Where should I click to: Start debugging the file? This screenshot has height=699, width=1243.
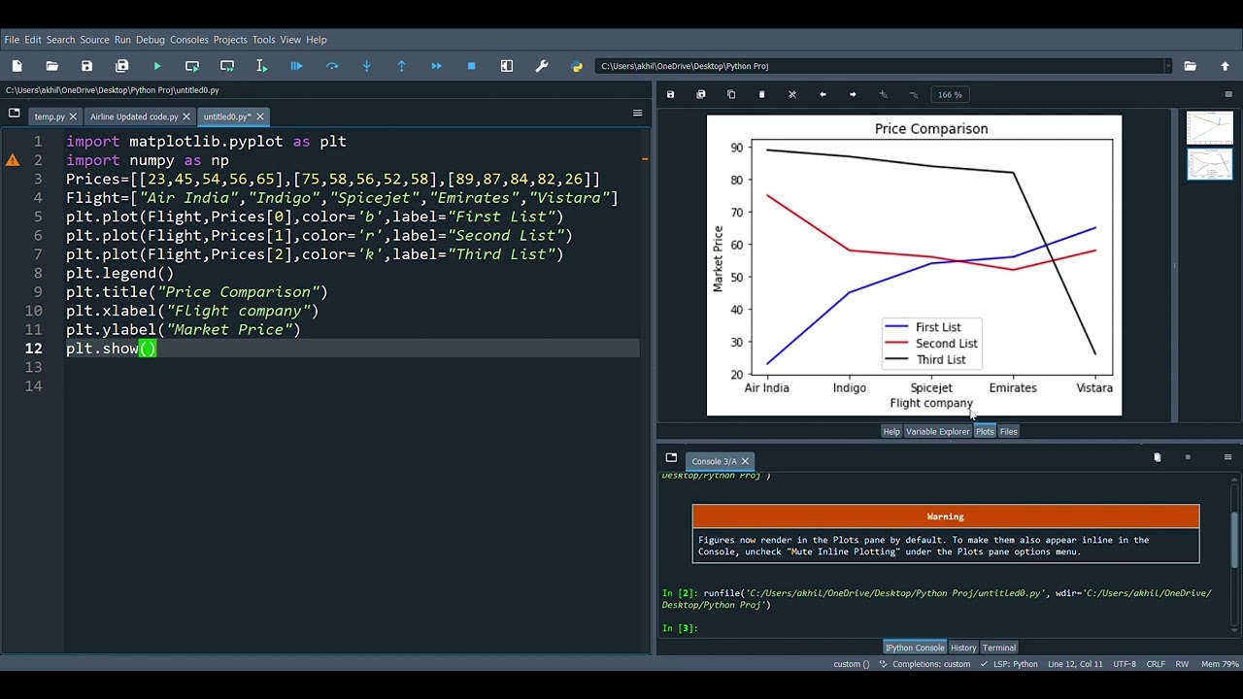click(x=297, y=66)
